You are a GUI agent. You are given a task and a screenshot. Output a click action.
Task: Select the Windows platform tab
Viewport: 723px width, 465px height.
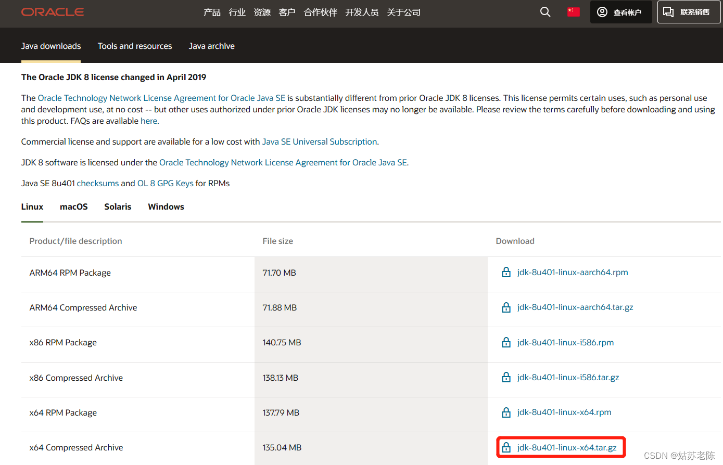166,206
